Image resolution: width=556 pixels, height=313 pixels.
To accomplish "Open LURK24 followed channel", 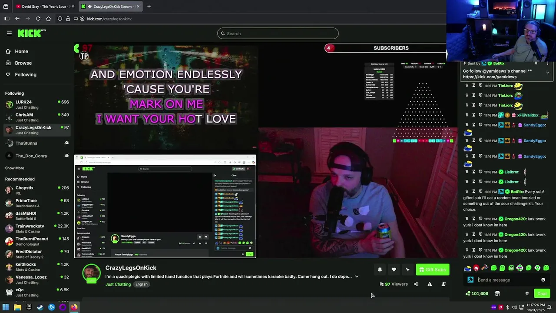I will point(37,105).
